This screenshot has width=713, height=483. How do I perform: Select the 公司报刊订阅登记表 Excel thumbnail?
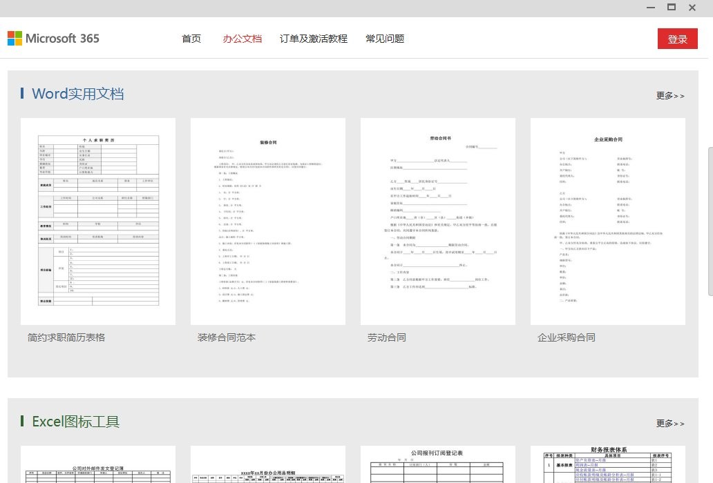click(x=438, y=465)
